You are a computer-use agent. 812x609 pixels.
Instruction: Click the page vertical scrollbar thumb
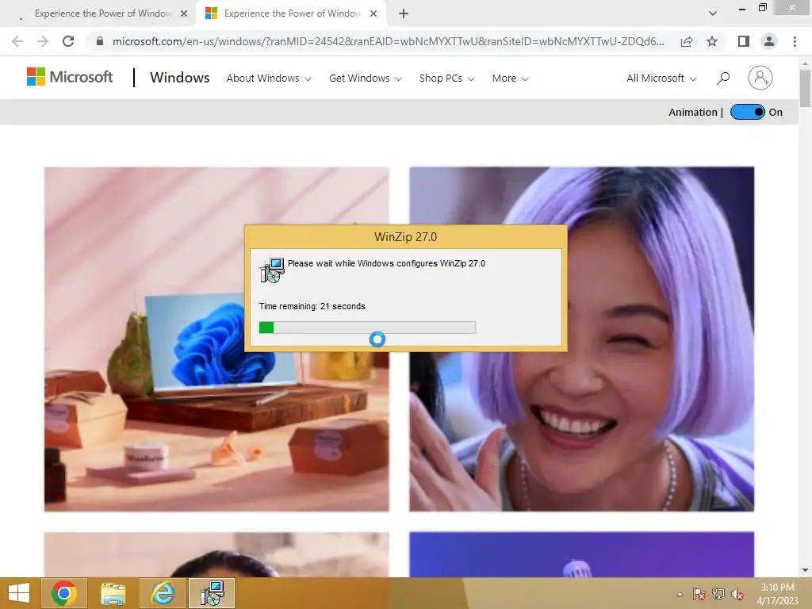pyautogui.click(x=806, y=88)
